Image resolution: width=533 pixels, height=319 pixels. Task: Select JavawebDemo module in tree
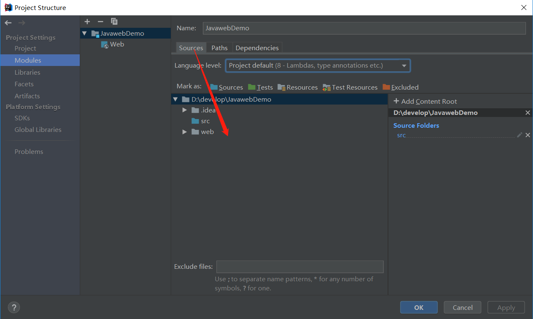click(125, 33)
